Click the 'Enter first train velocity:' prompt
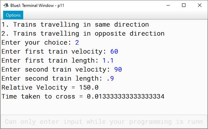The image size is (208, 129). click(x=54, y=52)
